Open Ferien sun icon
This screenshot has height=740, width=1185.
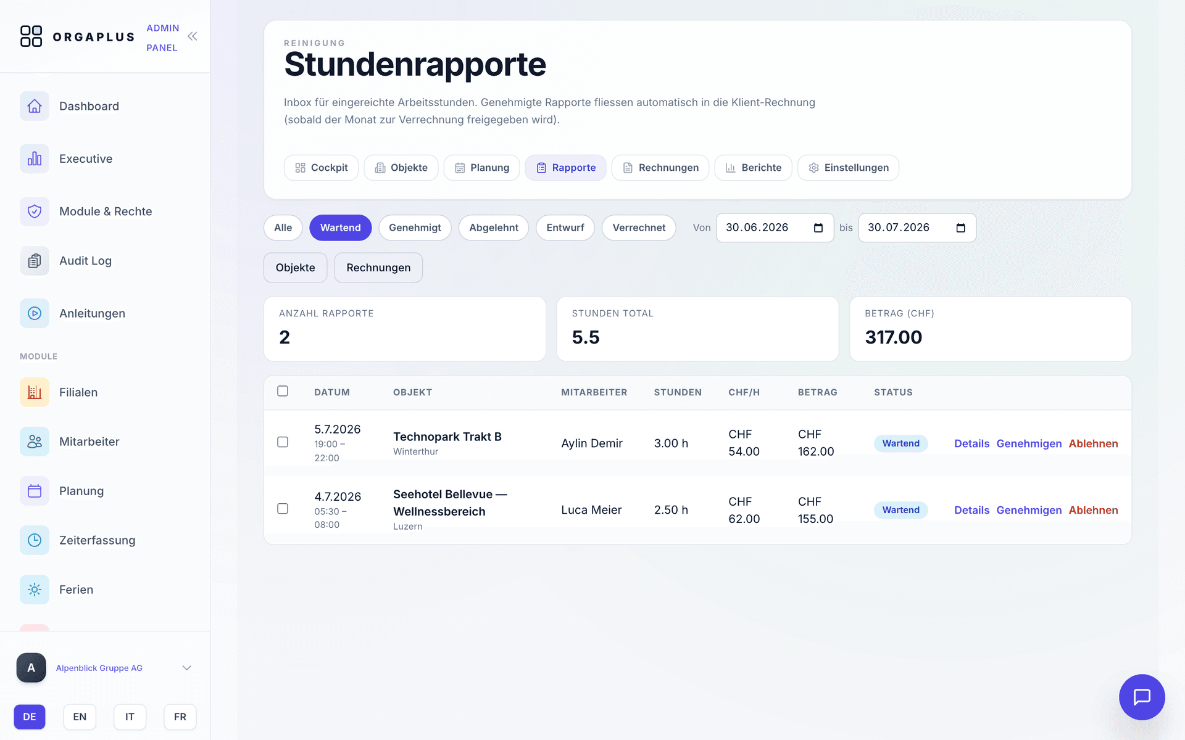(35, 590)
